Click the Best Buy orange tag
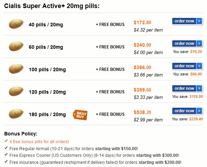Viewport: 207px width, 167px height. [x=80, y=115]
